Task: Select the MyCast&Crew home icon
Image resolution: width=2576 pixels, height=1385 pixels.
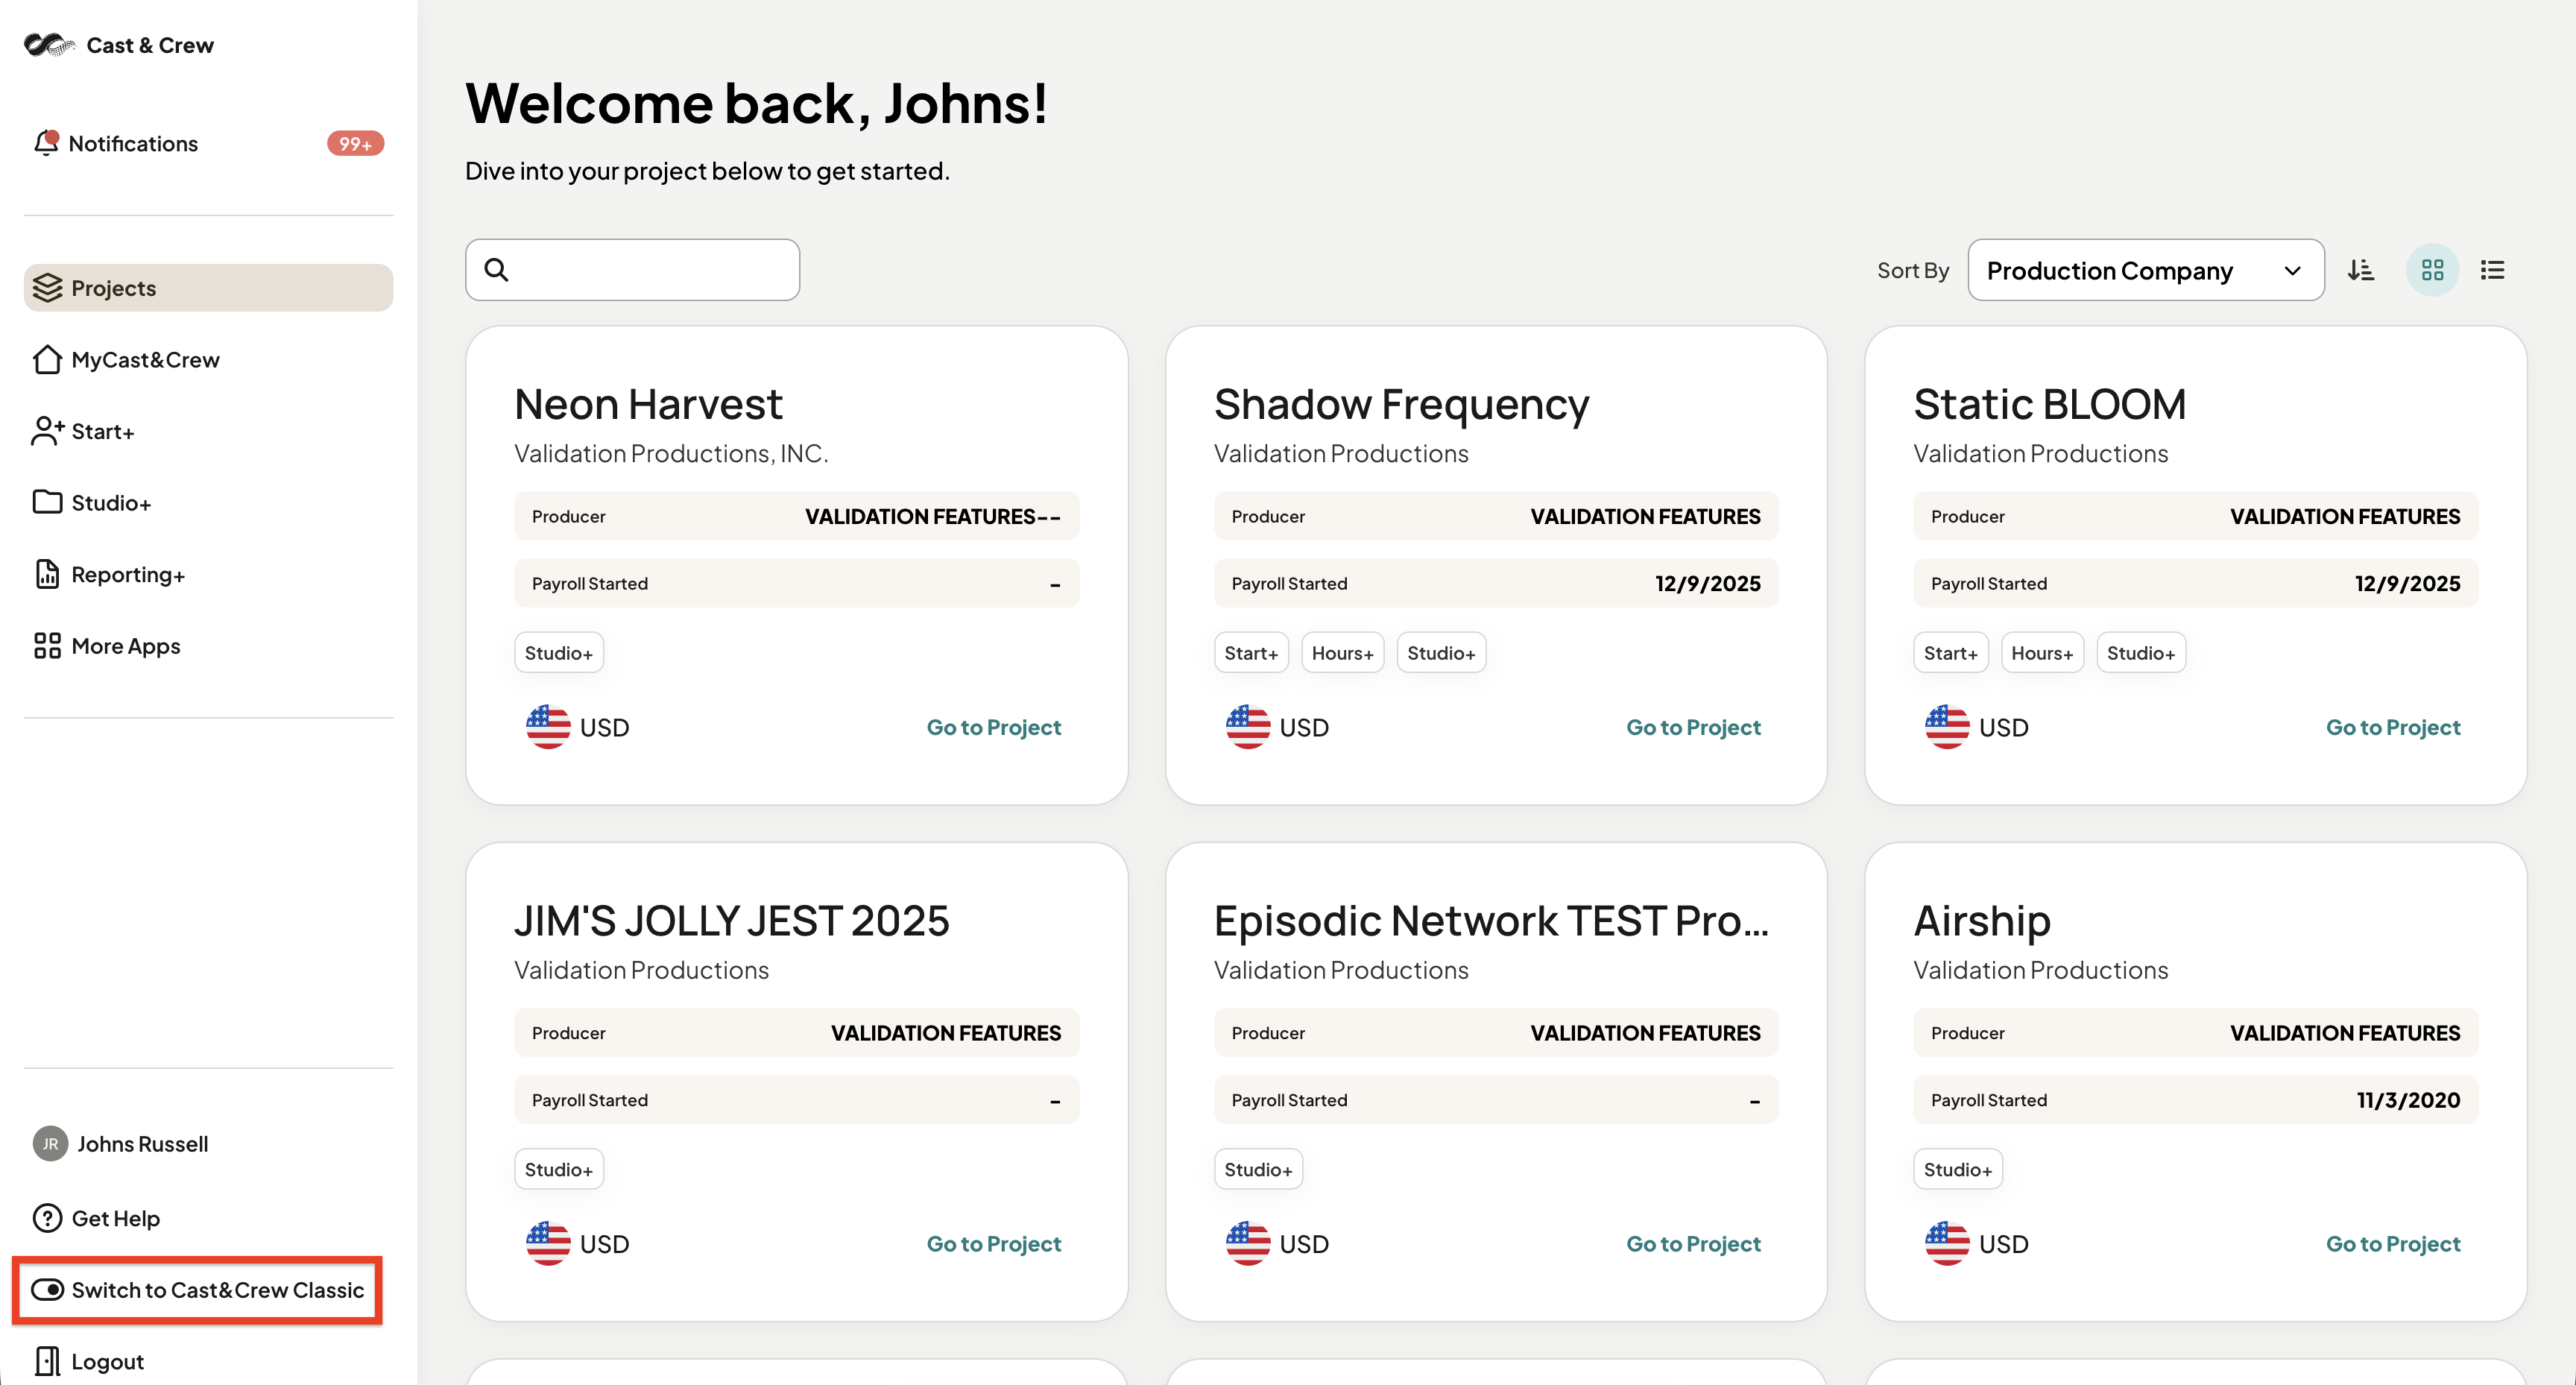Action: coord(47,359)
